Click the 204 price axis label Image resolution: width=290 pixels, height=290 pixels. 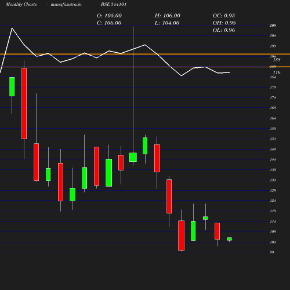273,35
